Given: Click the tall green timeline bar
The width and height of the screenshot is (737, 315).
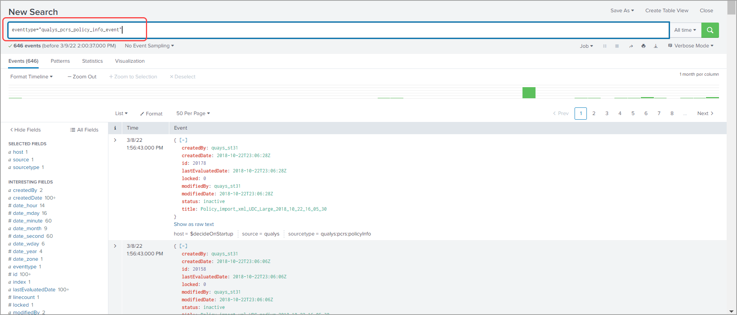Looking at the screenshot, I should [529, 93].
